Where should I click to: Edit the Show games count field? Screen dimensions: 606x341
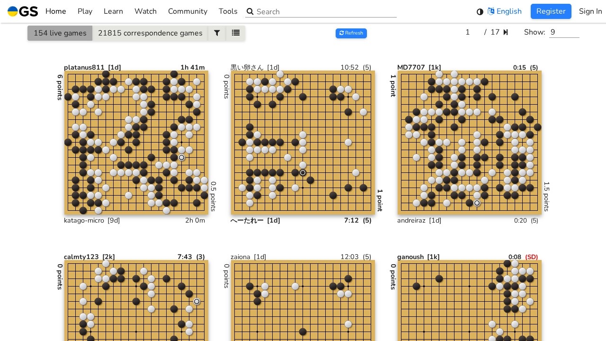click(x=564, y=32)
